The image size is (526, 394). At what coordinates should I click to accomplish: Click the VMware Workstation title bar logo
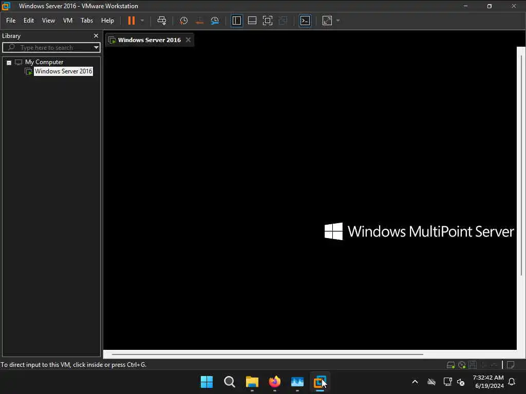click(x=6, y=6)
